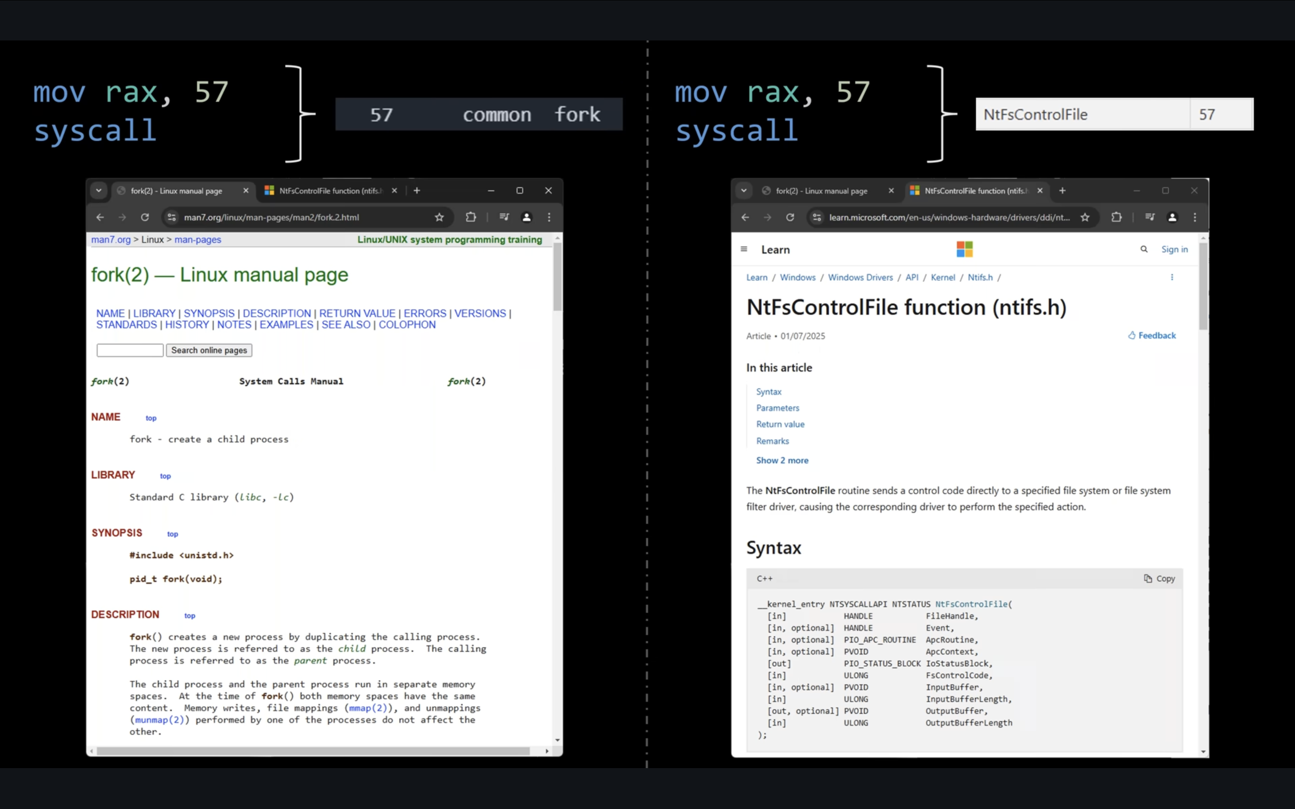Open man7.org breadcrumb link
This screenshot has height=809, width=1295.
111,240
